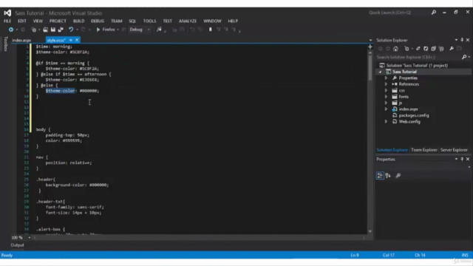Image resolution: width=473 pixels, height=266 pixels.
Task: Open the Toolbox side panel
Action: [x=6, y=44]
